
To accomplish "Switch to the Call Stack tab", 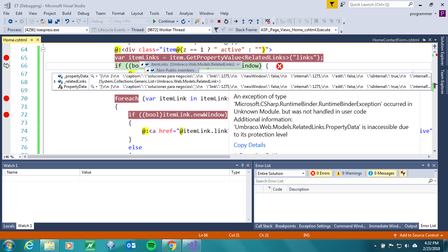I will coord(264,226).
